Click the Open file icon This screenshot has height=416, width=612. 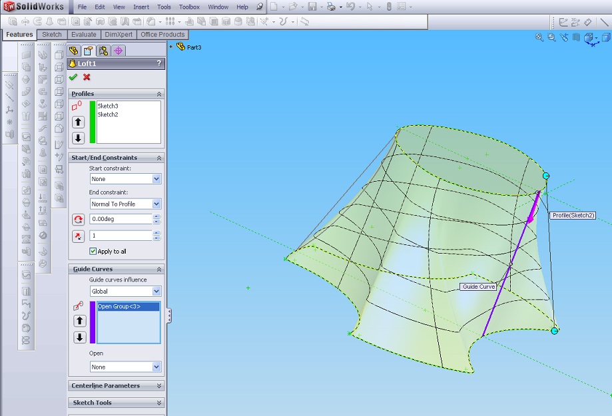click(x=293, y=7)
